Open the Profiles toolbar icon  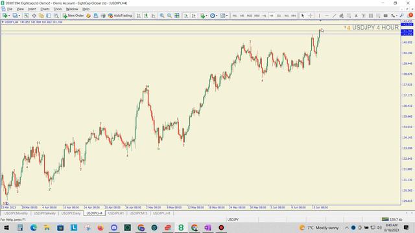(15, 16)
